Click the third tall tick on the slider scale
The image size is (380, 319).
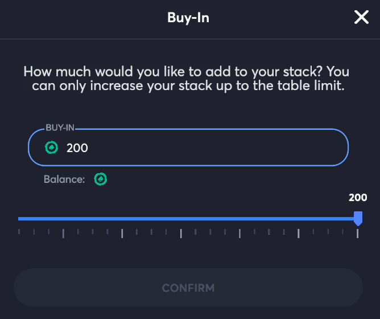(181, 233)
